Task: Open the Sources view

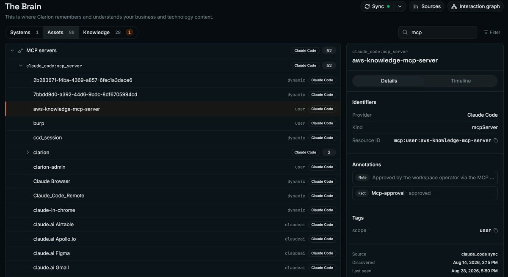Action: coord(427,6)
